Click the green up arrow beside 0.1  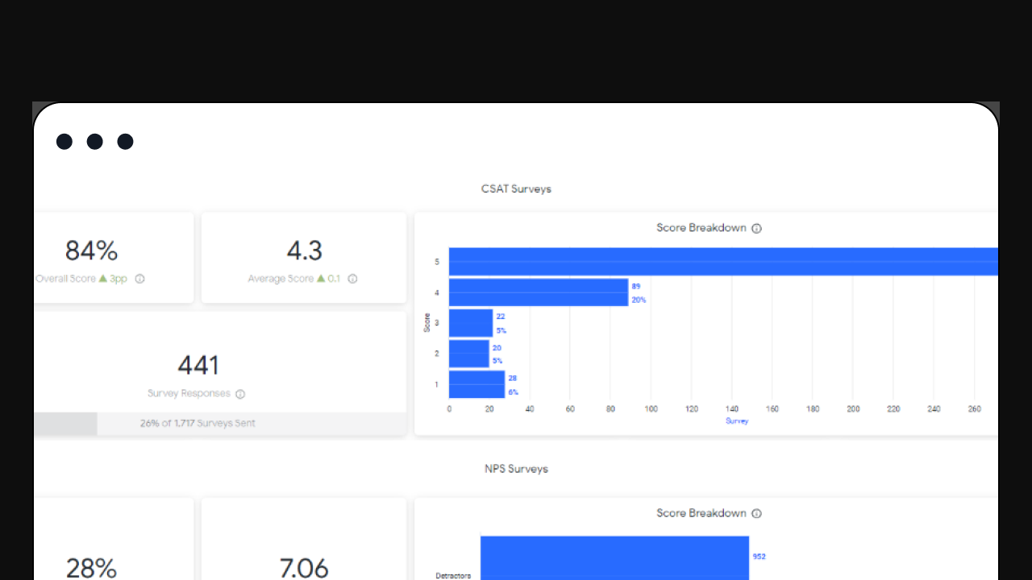(321, 278)
